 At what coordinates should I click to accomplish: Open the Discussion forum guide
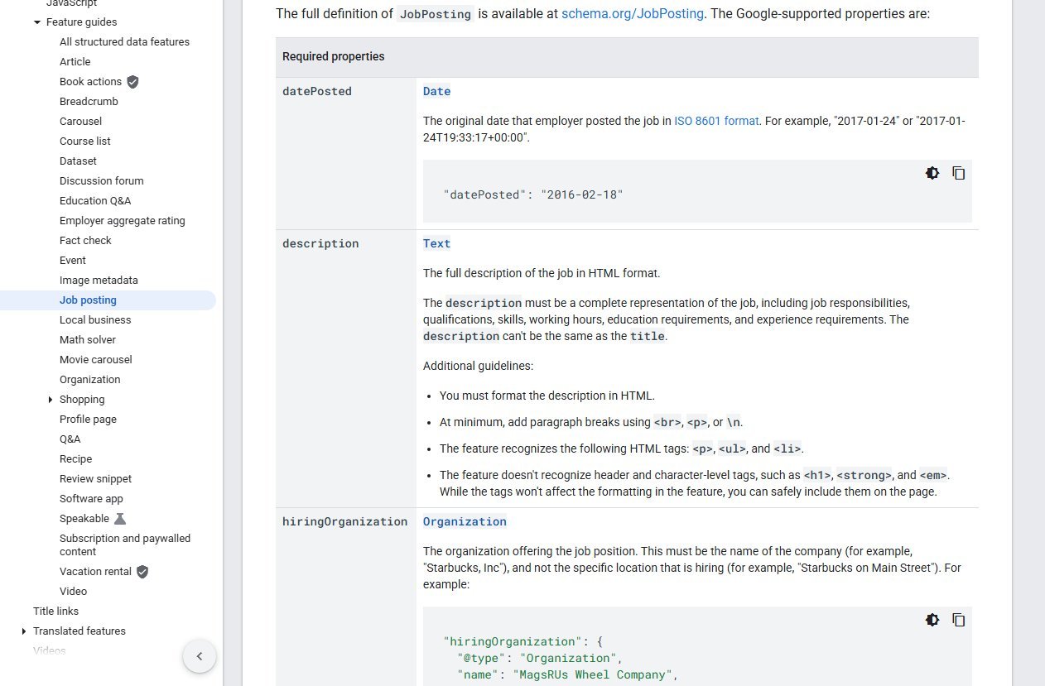pyautogui.click(x=102, y=181)
